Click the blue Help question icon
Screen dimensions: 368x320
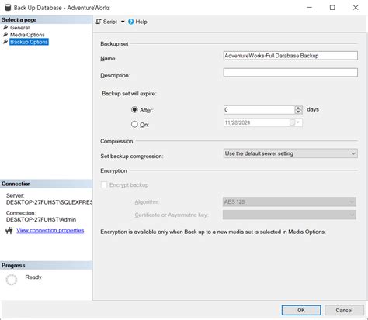pyautogui.click(x=131, y=22)
